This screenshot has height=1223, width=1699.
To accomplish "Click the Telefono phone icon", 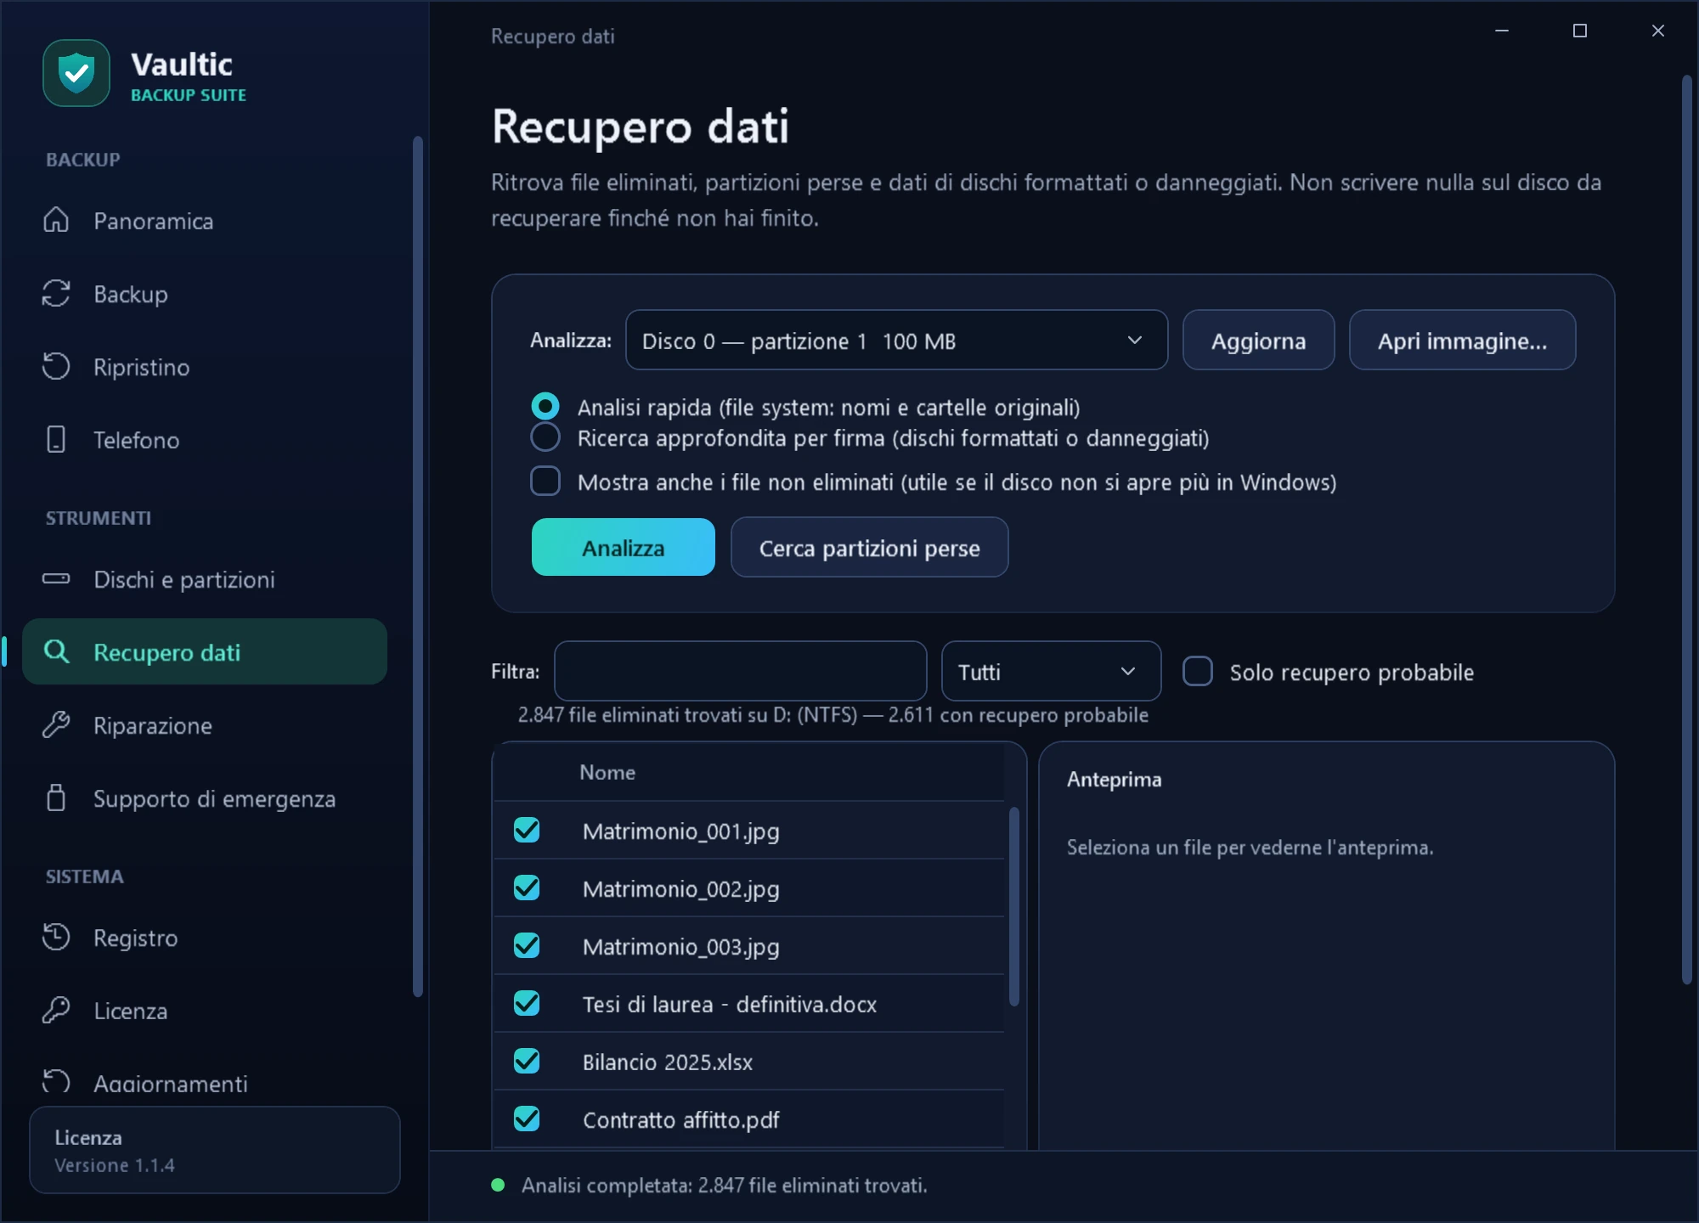I will tap(56, 439).
